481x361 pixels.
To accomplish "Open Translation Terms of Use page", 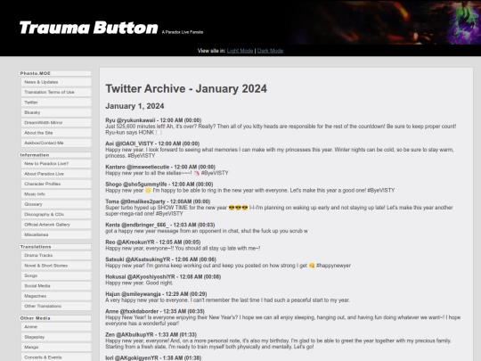I will [x=56, y=92].
